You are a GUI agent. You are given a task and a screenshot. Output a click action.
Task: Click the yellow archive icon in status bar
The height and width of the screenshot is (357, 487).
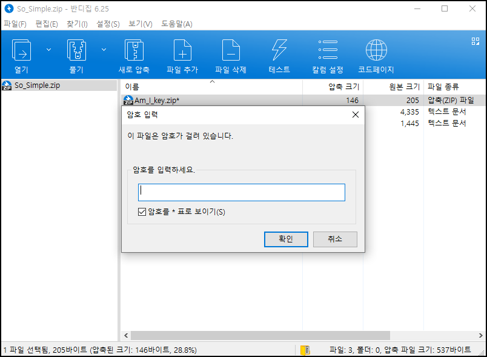coord(305,350)
